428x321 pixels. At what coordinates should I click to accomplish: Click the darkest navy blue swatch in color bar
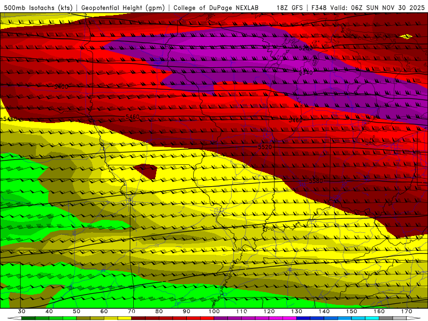303,318
